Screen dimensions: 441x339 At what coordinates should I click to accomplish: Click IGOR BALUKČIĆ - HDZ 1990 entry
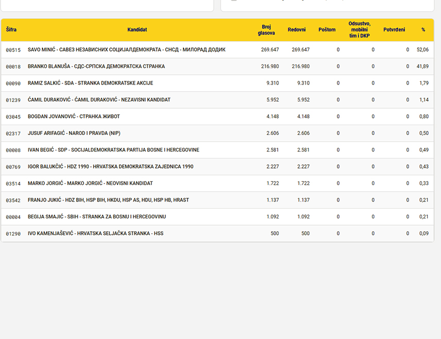point(111,166)
